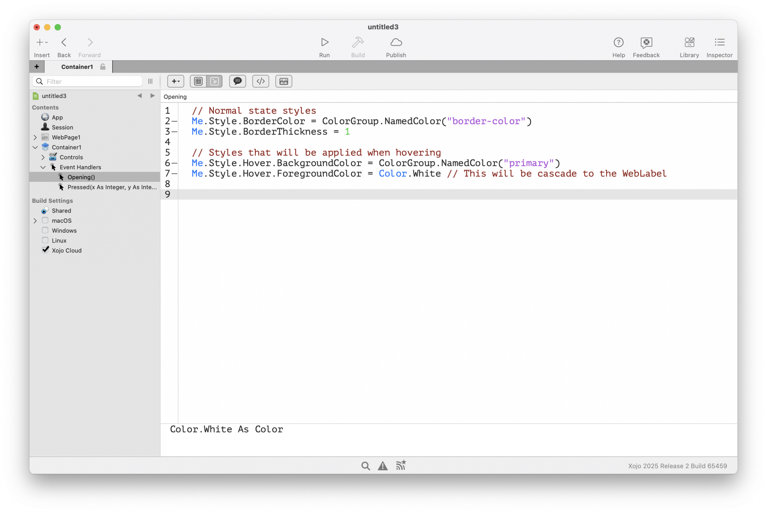The height and width of the screenshot is (513, 767).
Task: Click the Insert toolbar icon
Action: click(x=42, y=42)
